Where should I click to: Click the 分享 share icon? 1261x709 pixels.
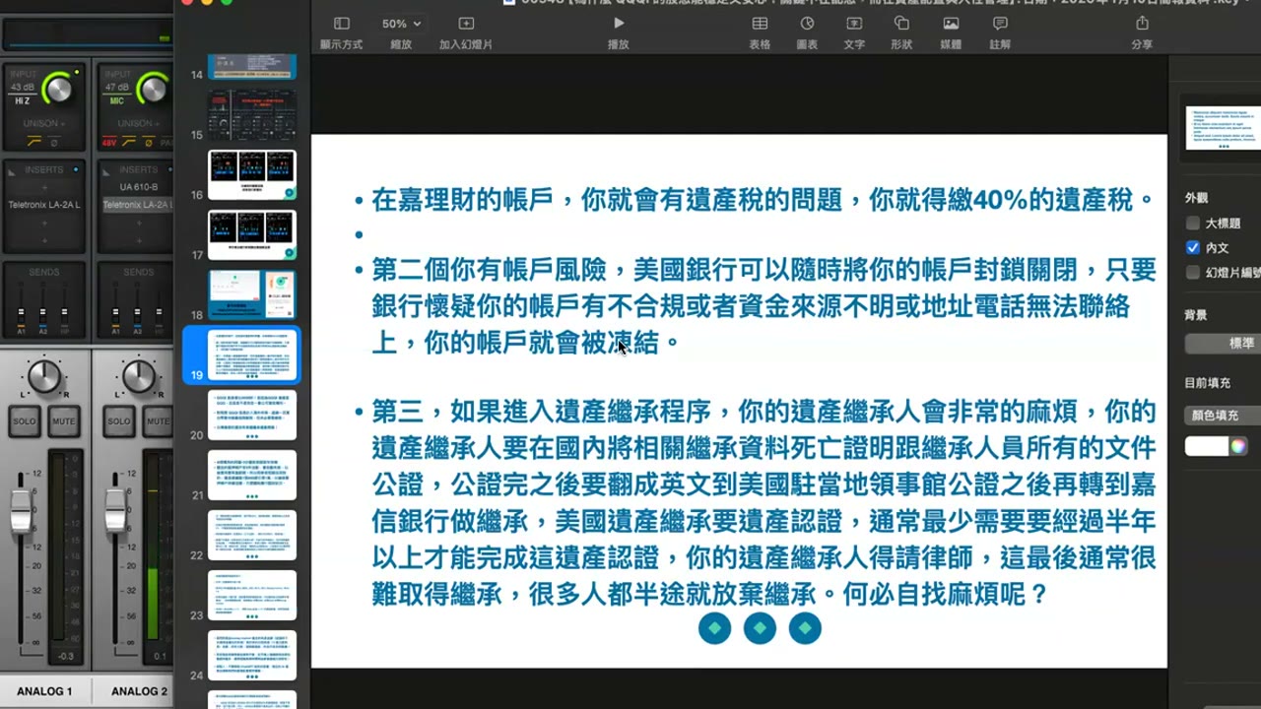tap(1142, 24)
